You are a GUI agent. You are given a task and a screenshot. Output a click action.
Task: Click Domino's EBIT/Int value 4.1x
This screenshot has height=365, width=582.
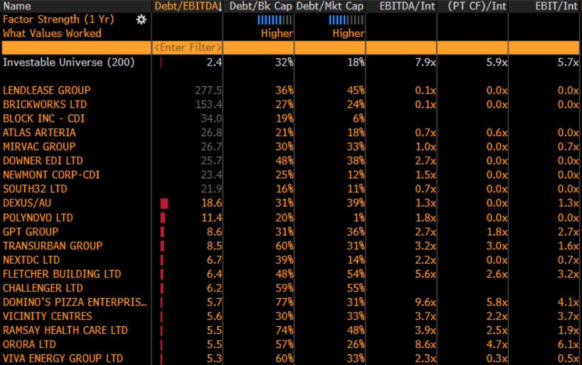[x=568, y=302]
